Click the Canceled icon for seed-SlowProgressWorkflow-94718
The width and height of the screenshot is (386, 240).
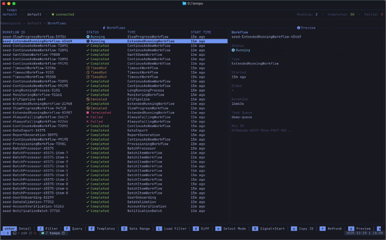click(88, 108)
